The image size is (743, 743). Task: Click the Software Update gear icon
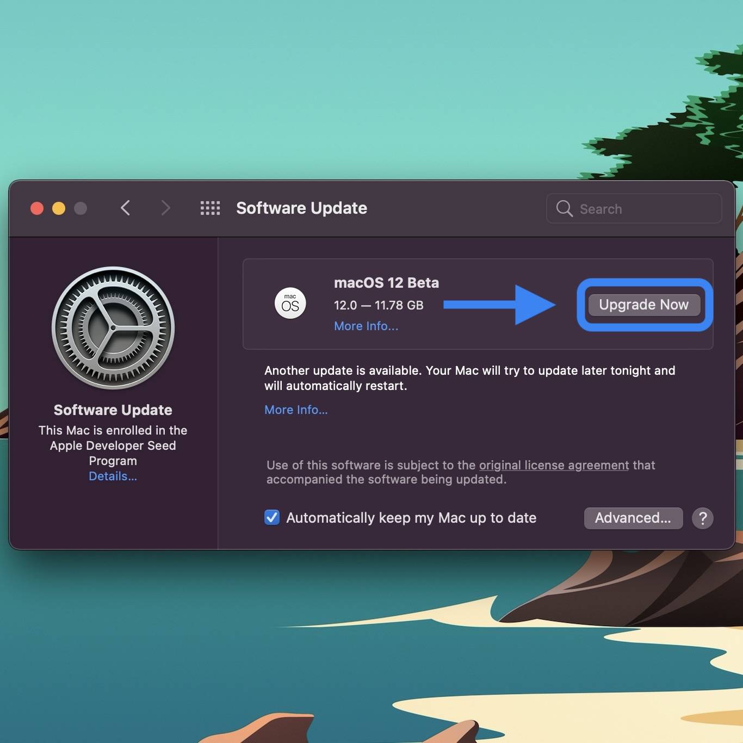coord(113,327)
